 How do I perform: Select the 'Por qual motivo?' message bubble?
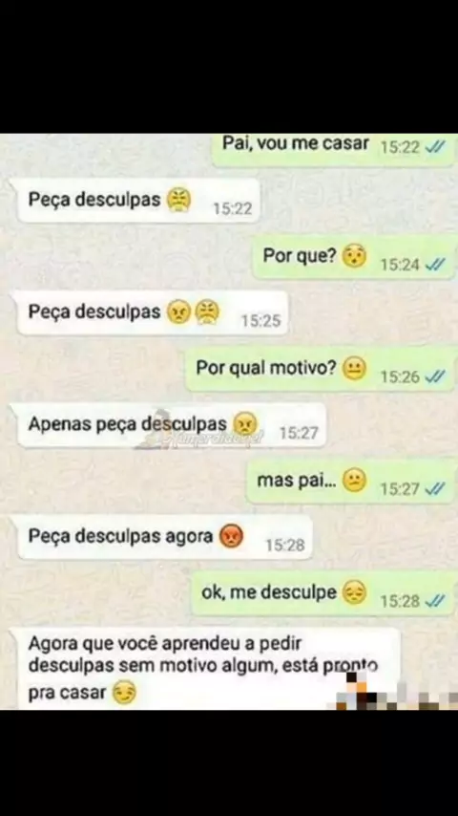(321, 370)
